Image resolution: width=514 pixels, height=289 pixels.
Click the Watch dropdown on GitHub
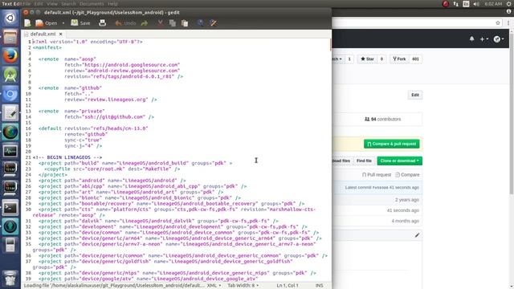(337, 59)
